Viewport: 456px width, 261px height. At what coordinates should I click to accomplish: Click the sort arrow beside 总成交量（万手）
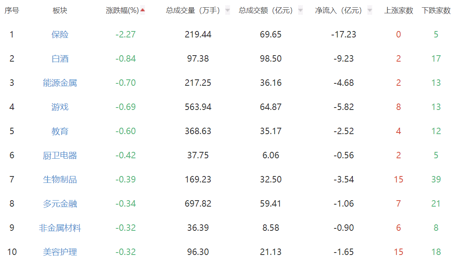[x=228, y=11]
